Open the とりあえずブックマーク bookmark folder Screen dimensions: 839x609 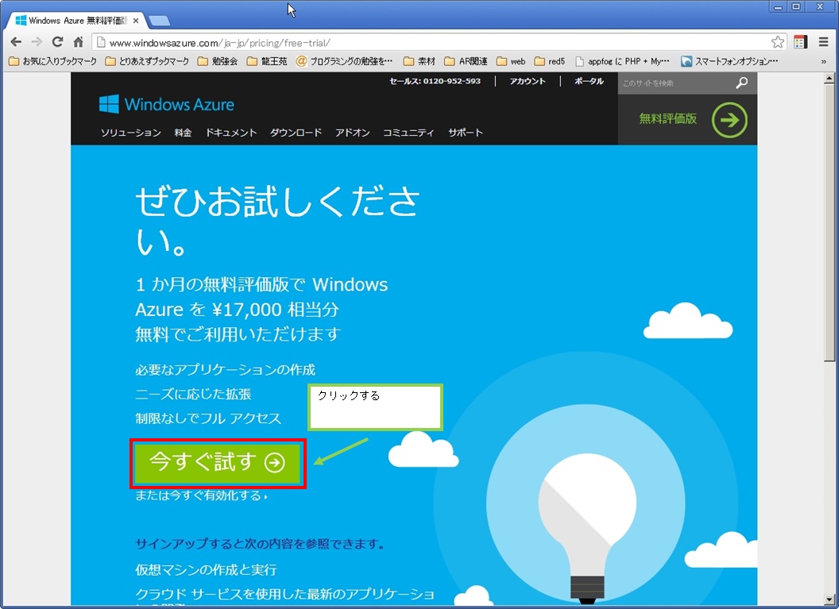pyautogui.click(x=147, y=61)
